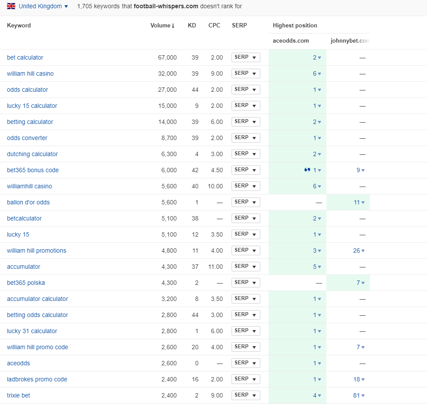Image resolution: width=427 pixels, height=404 pixels.
Task: Open SERP dropdown for dutching calculator
Action: tap(245, 154)
